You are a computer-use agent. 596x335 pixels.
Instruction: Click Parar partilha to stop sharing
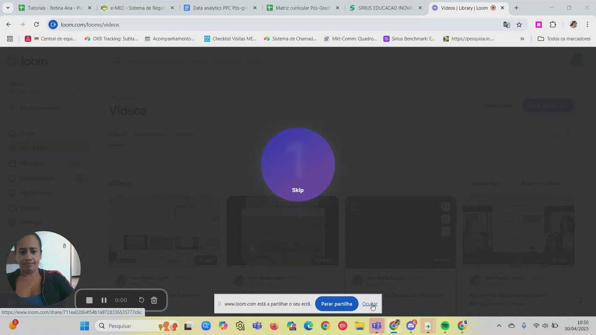337,304
